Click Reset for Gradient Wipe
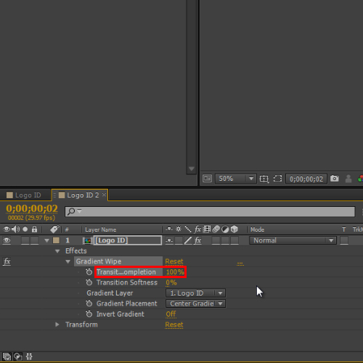The height and width of the screenshot is (363, 363). [x=174, y=261]
